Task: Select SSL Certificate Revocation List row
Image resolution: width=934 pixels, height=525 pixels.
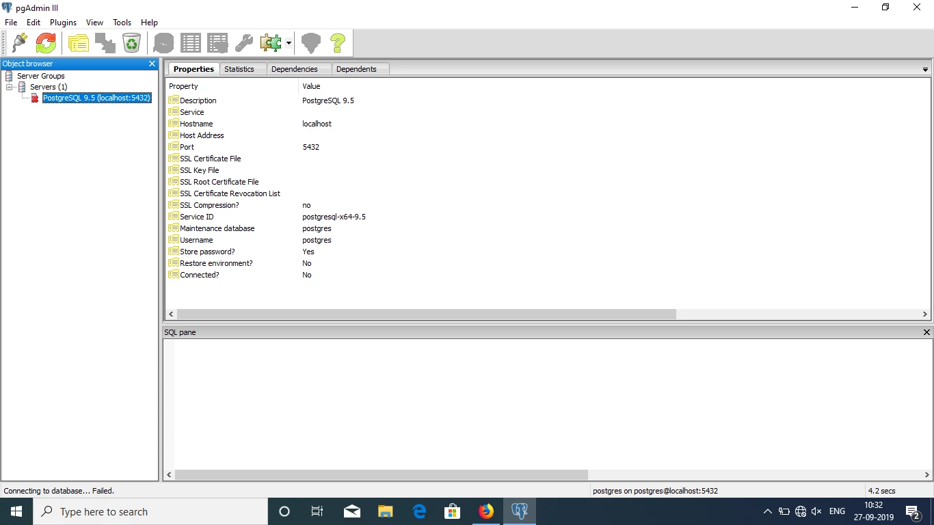Action: click(547, 193)
